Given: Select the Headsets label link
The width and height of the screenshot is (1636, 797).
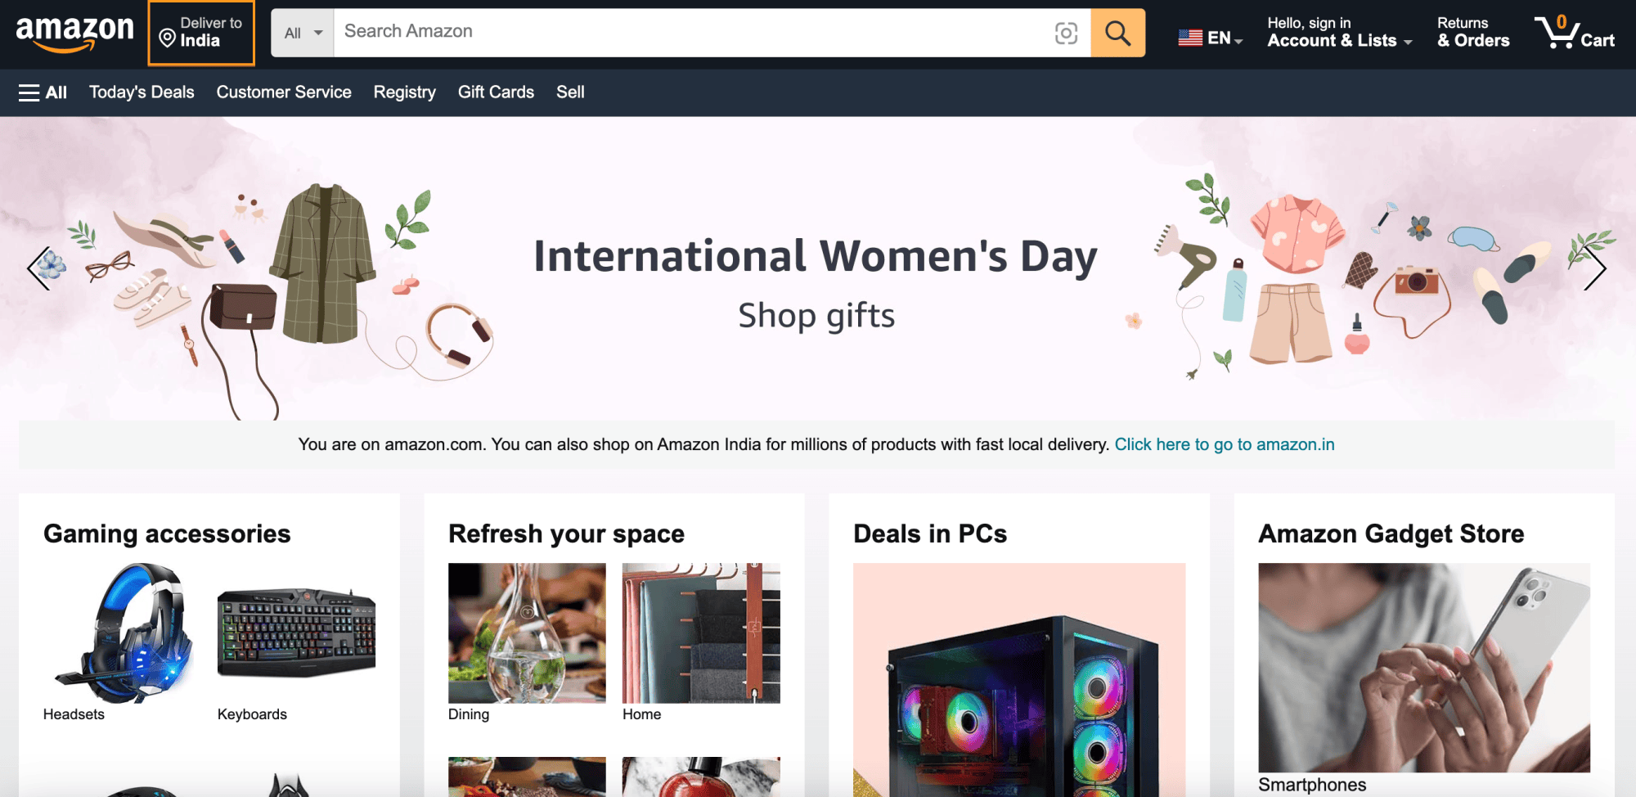Looking at the screenshot, I should click(74, 714).
